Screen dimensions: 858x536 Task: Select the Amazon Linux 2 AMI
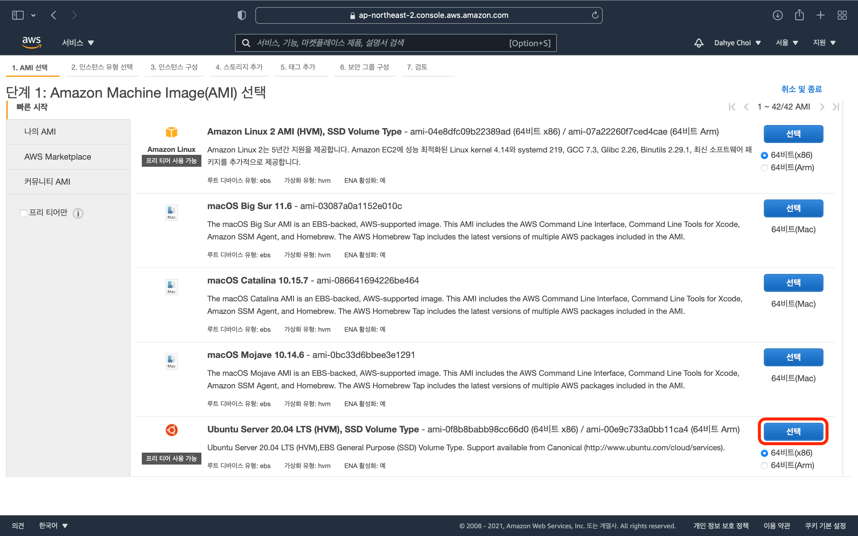(793, 134)
